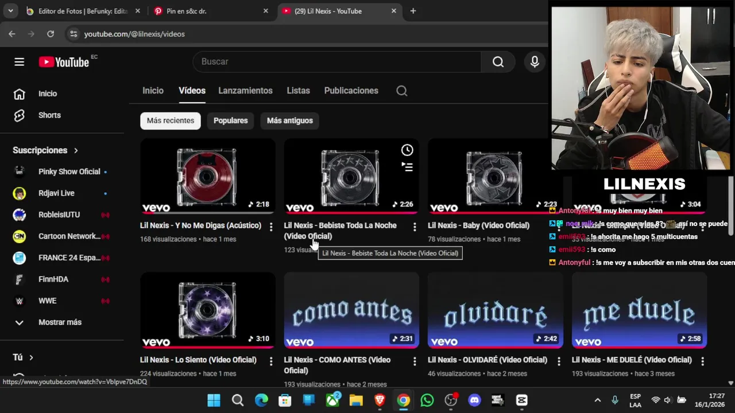Open the Baby (Video Oficial) thumbnail

pos(495,176)
